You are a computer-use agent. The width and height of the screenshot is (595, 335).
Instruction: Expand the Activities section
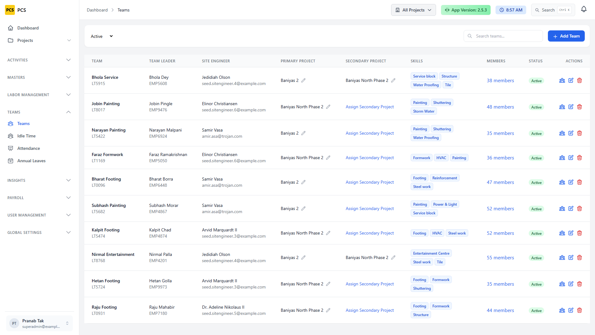pyautogui.click(x=39, y=60)
